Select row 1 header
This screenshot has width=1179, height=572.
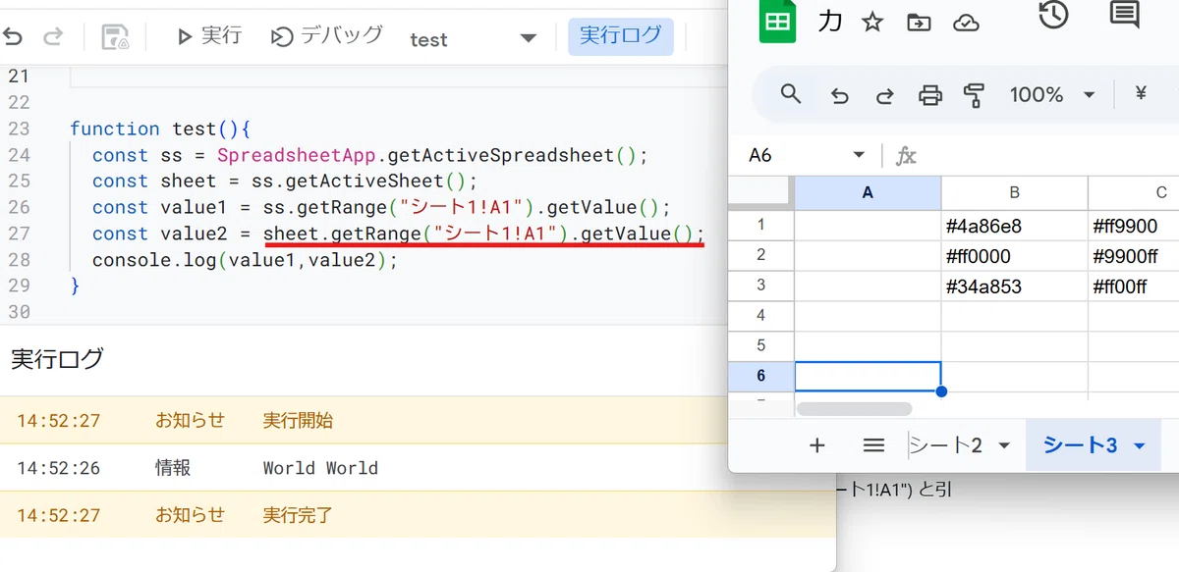(x=760, y=226)
